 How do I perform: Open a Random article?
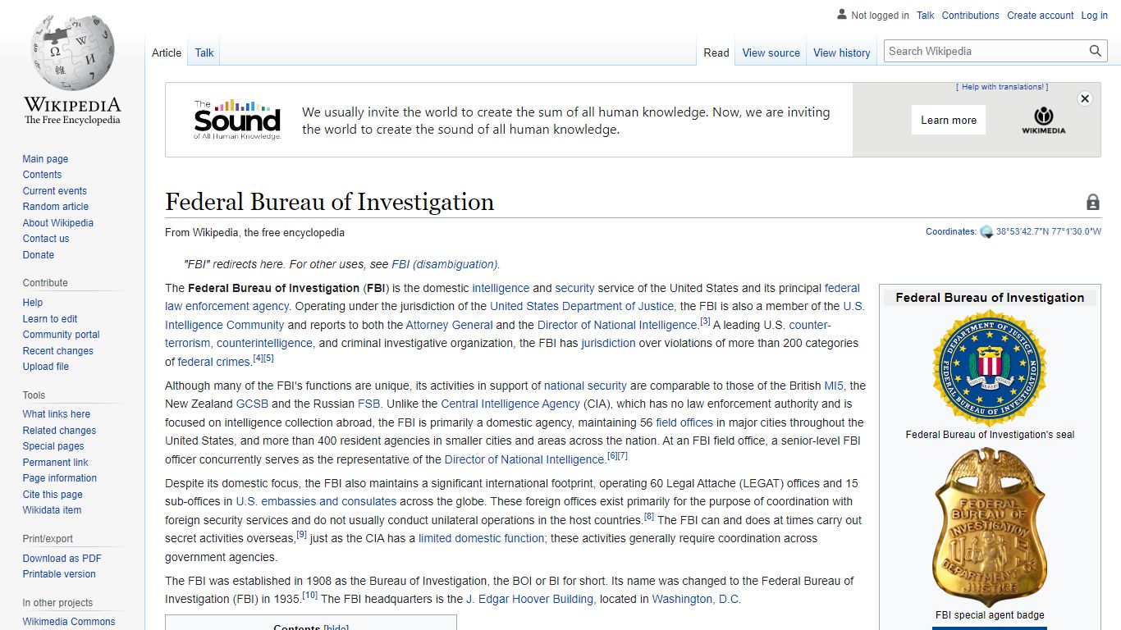coord(55,207)
